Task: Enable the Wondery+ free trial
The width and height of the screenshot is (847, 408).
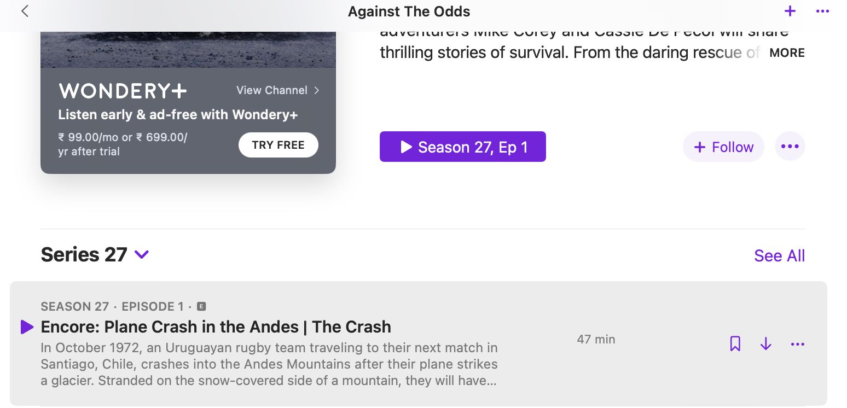Action: click(278, 144)
